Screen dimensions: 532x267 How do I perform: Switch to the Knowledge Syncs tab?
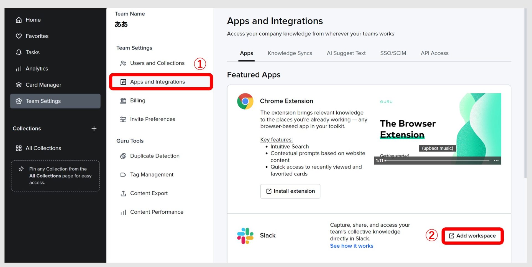pyautogui.click(x=290, y=53)
